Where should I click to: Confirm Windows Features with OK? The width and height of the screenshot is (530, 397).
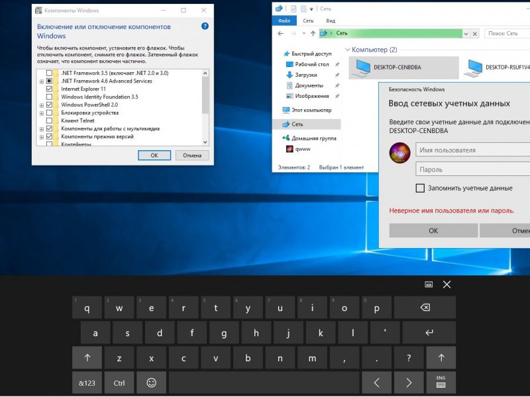point(154,155)
